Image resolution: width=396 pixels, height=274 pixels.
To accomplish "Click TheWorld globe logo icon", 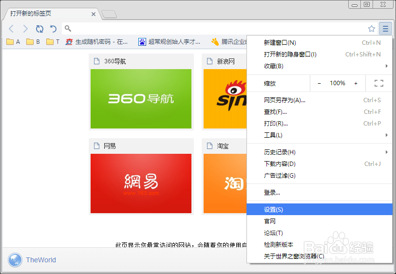I will pyautogui.click(x=15, y=260).
